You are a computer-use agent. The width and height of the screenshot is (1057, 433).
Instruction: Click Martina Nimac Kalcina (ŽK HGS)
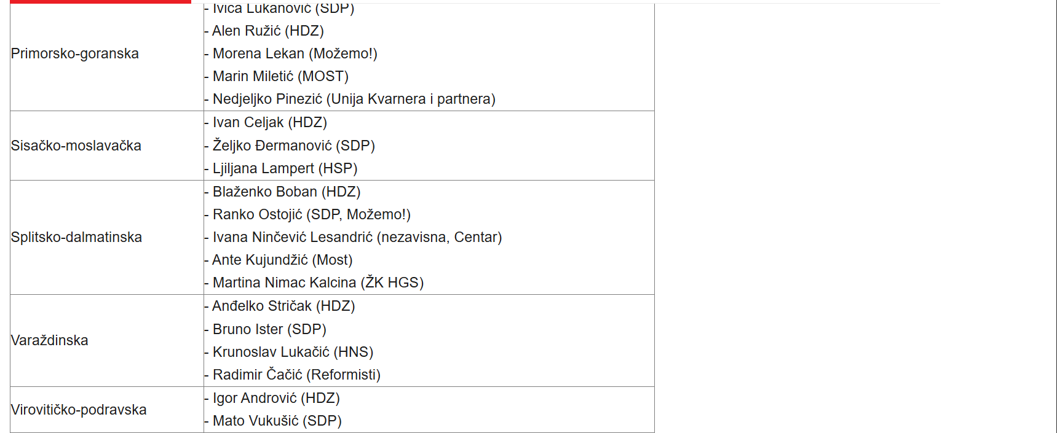[318, 283]
